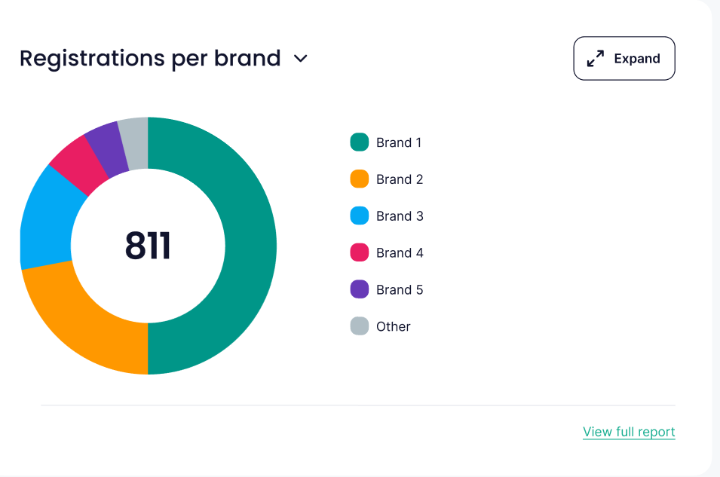Toggle the Other legend label
720x477 pixels.
[x=394, y=326]
